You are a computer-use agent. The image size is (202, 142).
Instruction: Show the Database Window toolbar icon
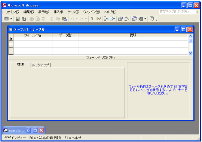(x=135, y=19)
